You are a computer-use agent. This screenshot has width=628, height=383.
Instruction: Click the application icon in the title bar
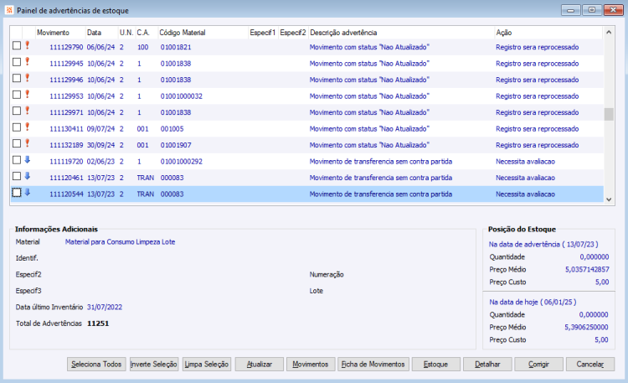click(x=9, y=10)
